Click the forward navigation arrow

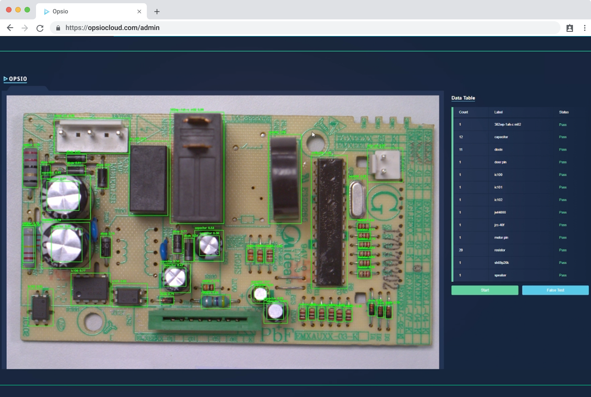[24, 28]
